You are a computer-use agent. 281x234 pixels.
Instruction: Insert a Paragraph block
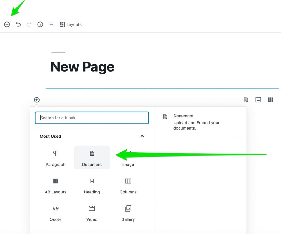[x=55, y=158]
